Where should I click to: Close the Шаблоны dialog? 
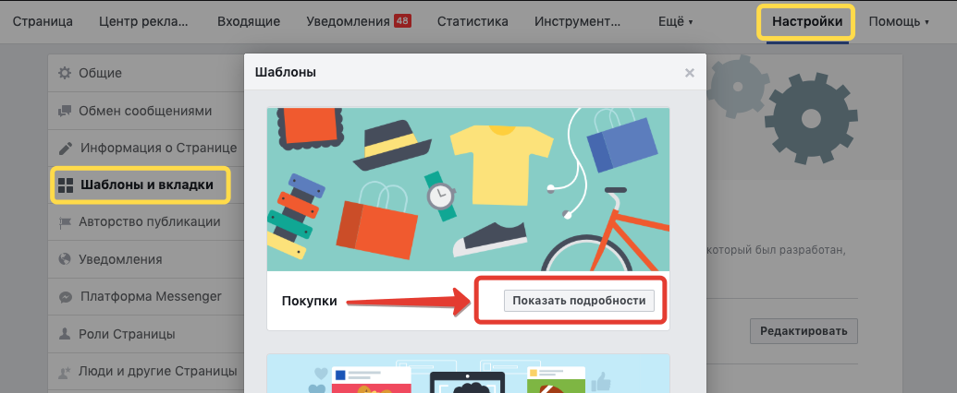coord(690,73)
